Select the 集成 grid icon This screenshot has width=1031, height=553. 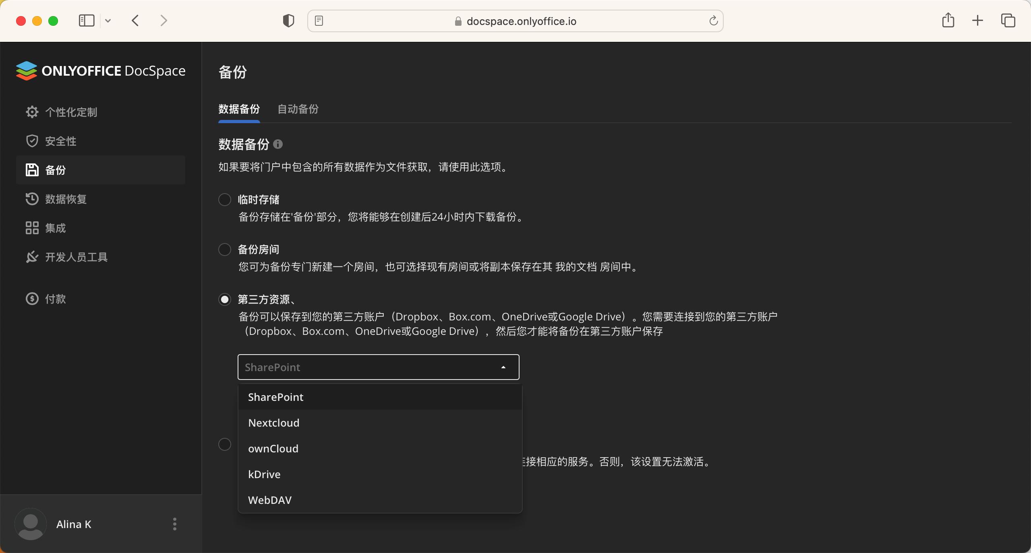(32, 228)
